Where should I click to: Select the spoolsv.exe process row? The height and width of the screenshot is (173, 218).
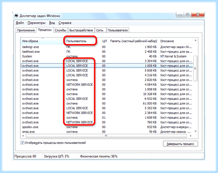point(107,127)
